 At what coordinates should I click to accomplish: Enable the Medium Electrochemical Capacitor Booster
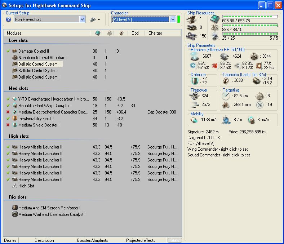8,112
